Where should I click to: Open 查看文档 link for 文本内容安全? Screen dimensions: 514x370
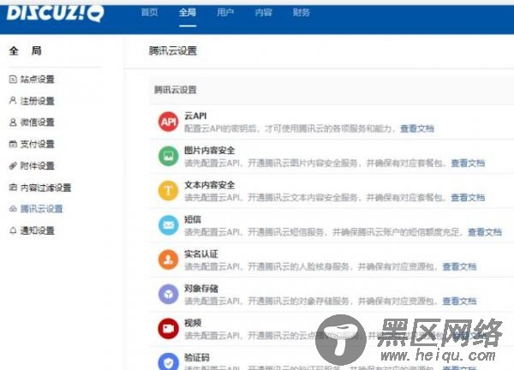(x=468, y=198)
